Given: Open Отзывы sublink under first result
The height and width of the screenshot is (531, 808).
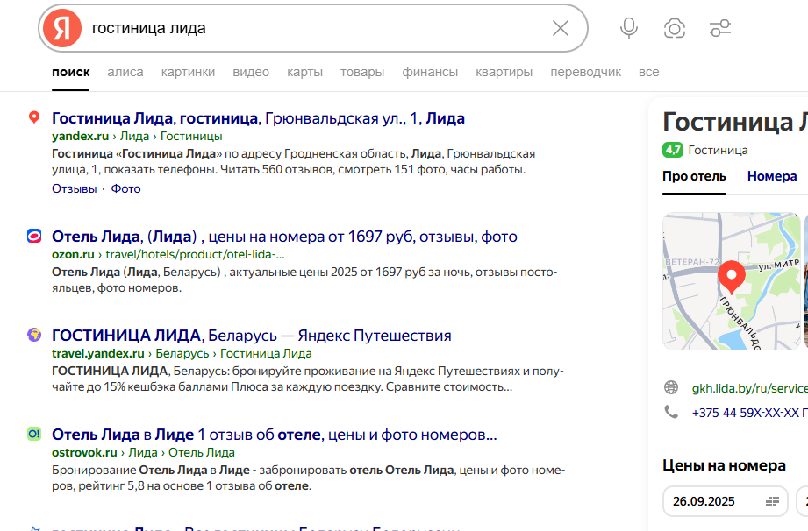Looking at the screenshot, I should 74,188.
